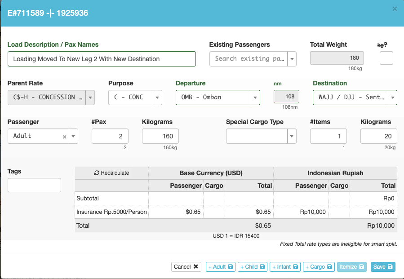404x279 pixels.
Task: Add an Adult passenger row
Action: pos(221,267)
